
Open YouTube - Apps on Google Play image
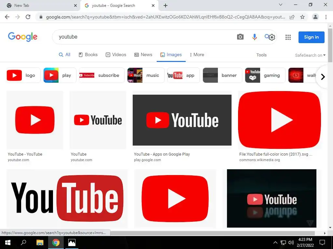tap(182, 120)
